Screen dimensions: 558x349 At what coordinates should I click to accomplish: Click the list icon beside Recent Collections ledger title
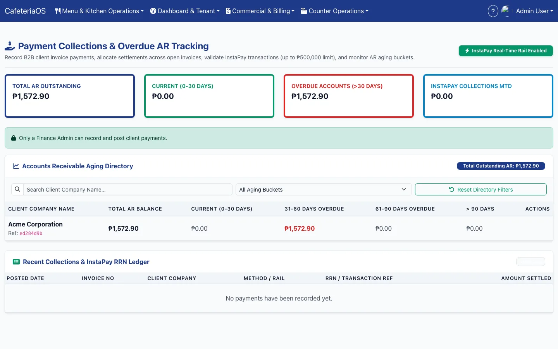(x=16, y=262)
